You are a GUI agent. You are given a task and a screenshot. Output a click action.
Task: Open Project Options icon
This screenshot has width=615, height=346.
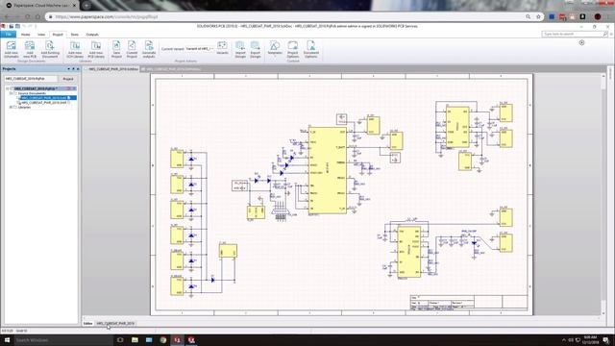pos(292,49)
